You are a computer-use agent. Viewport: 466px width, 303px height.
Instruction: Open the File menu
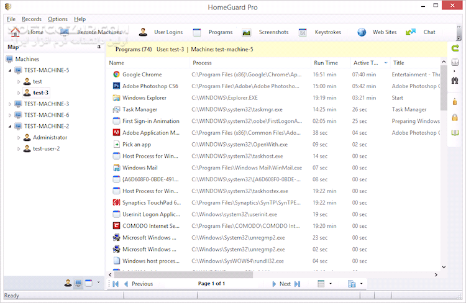(x=11, y=19)
